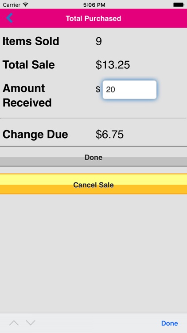Tap the dollar sign before the input
The image size is (187, 333).
click(98, 89)
